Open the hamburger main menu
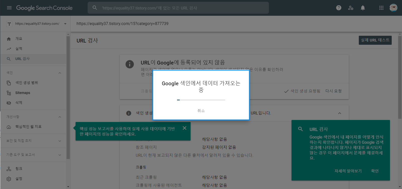Screen dimensions: 402x189 (9, 8)
